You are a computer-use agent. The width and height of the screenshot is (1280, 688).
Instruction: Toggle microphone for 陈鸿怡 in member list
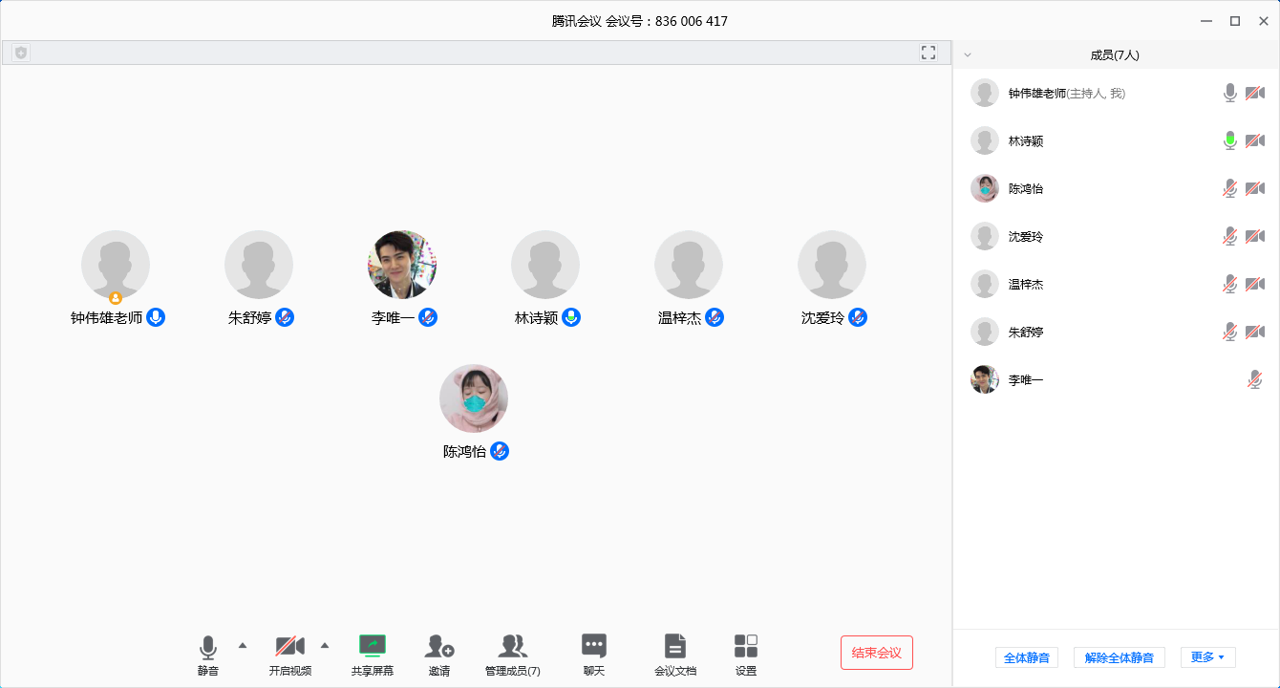[x=1230, y=189]
